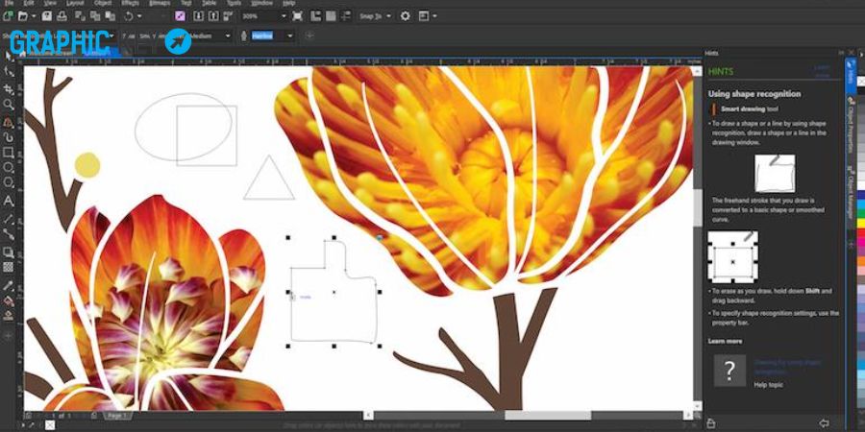Open the Effects menu
Image resolution: width=865 pixels, height=432 pixels.
(x=130, y=3)
